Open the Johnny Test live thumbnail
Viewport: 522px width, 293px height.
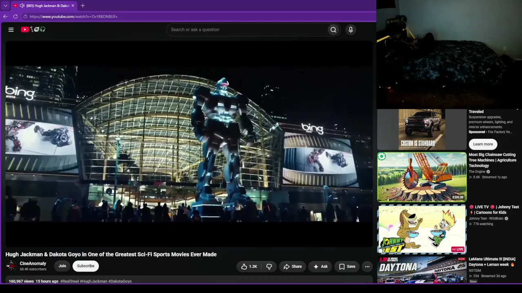422,229
